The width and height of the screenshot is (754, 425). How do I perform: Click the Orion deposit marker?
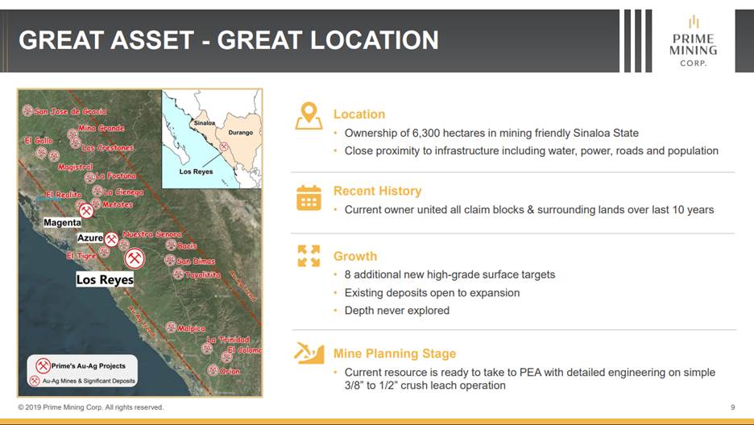click(x=213, y=370)
